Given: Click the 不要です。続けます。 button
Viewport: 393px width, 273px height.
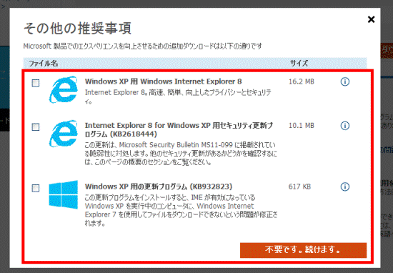Looking at the screenshot, I should (x=303, y=250).
